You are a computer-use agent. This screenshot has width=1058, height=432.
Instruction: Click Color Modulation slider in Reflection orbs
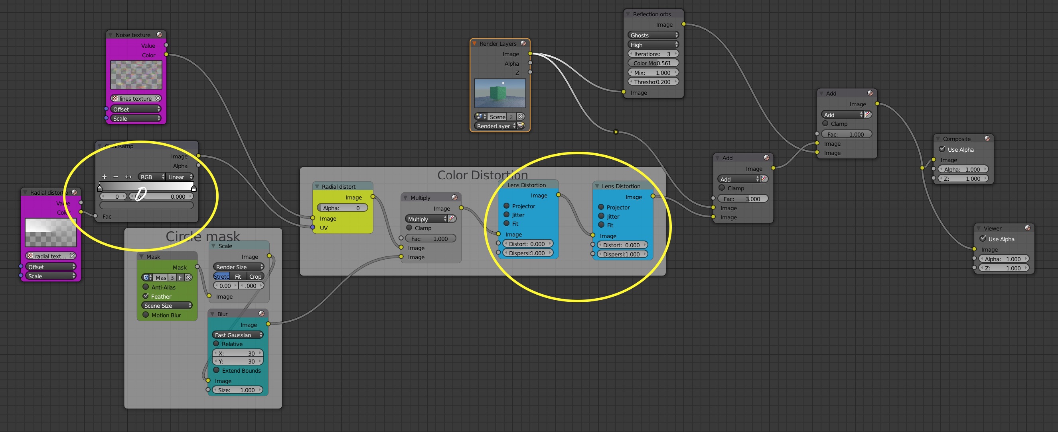pyautogui.click(x=653, y=63)
